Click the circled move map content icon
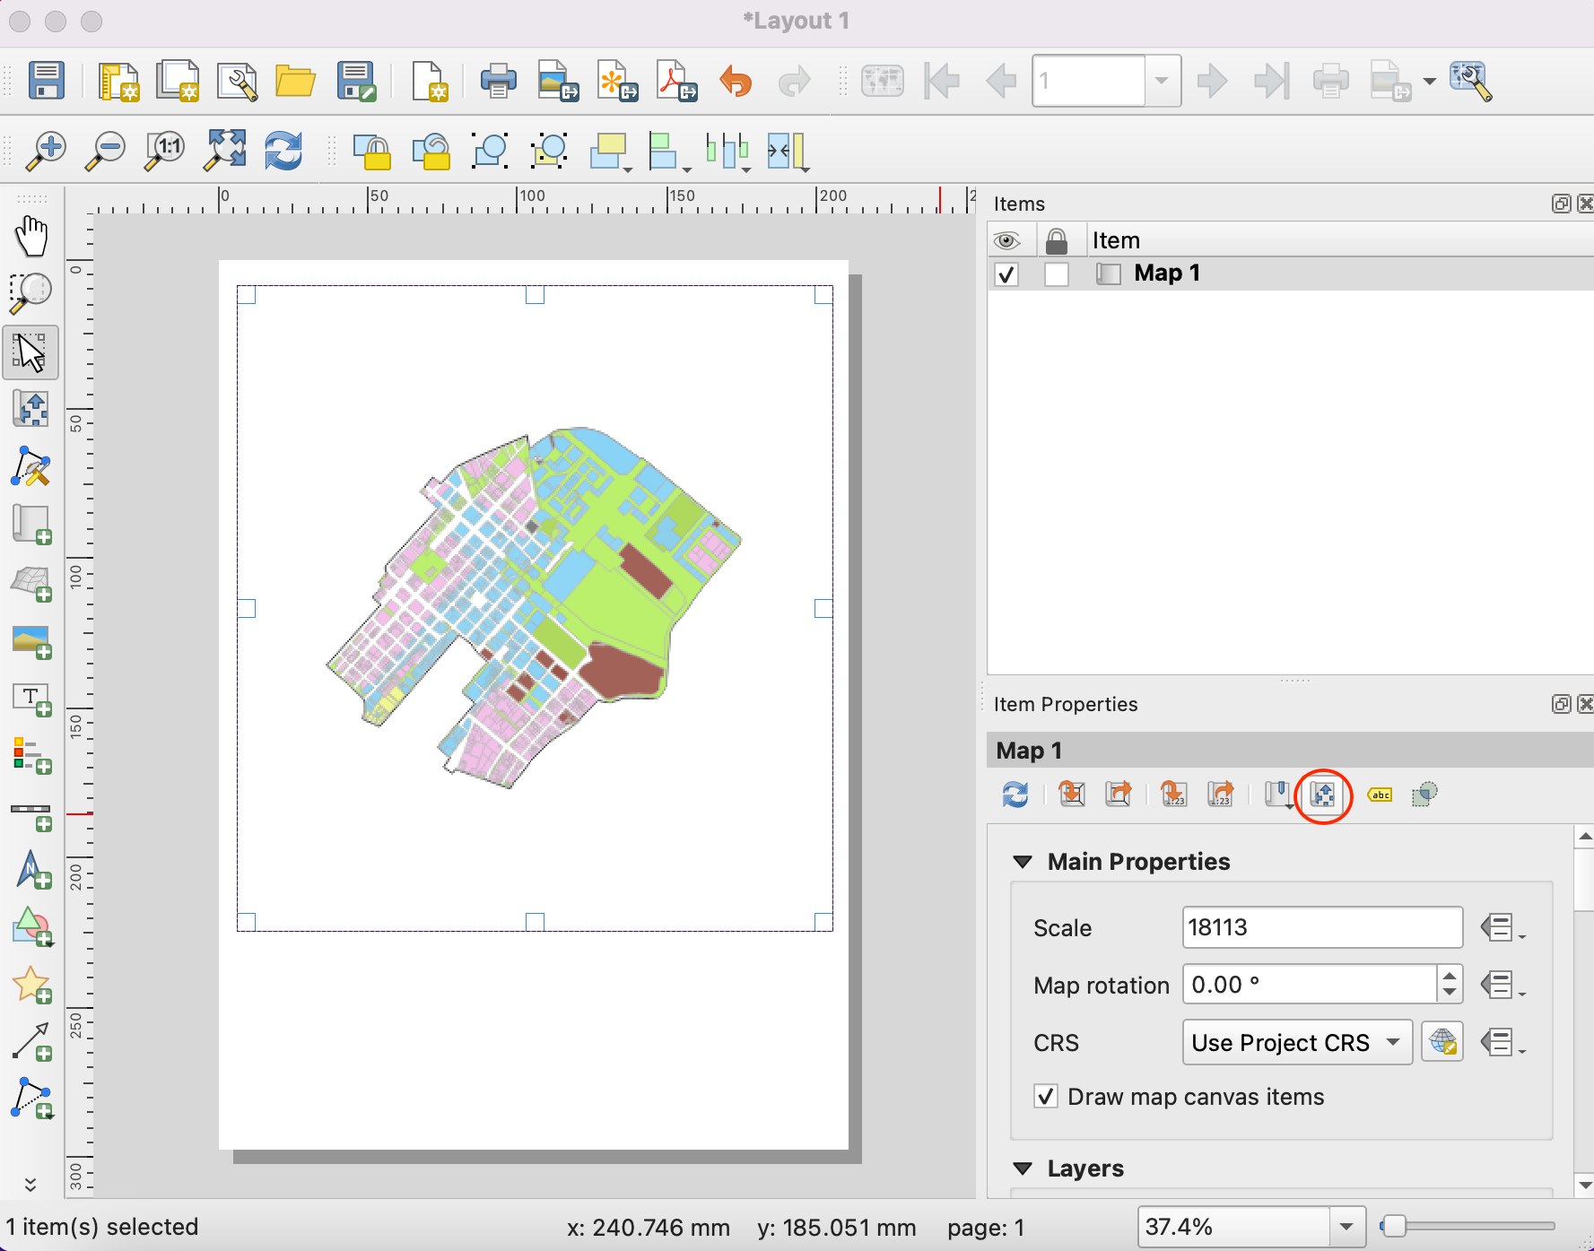1594x1251 pixels. [x=1323, y=795]
